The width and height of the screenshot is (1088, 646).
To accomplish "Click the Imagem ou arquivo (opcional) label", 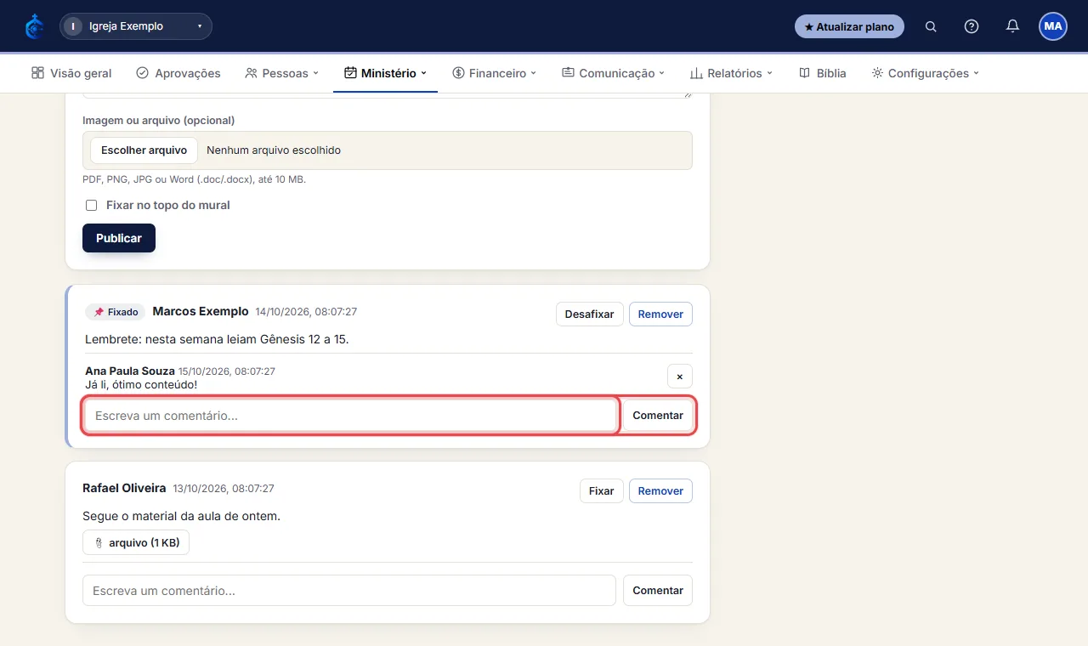I will pyautogui.click(x=159, y=121).
